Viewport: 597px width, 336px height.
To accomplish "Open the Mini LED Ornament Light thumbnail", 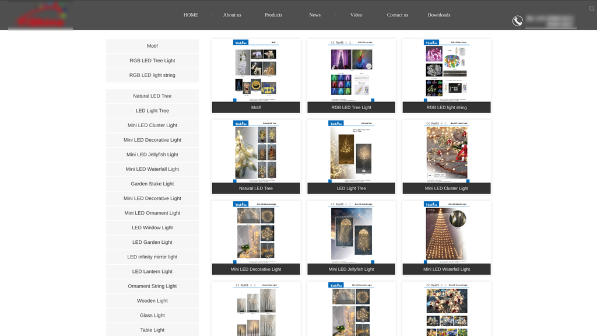I will 447,309.
